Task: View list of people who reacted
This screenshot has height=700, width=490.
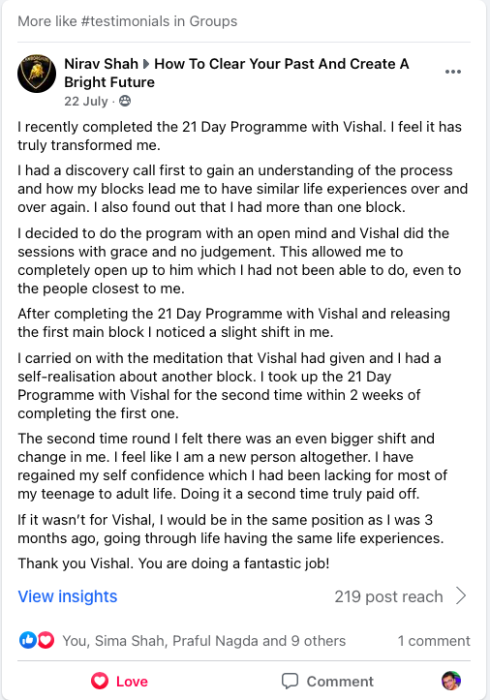Action: [203, 641]
